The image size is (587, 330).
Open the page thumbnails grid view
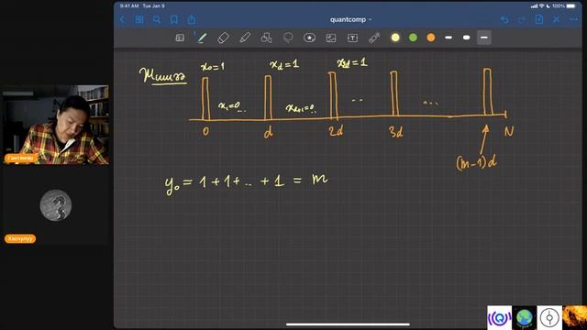point(139,19)
